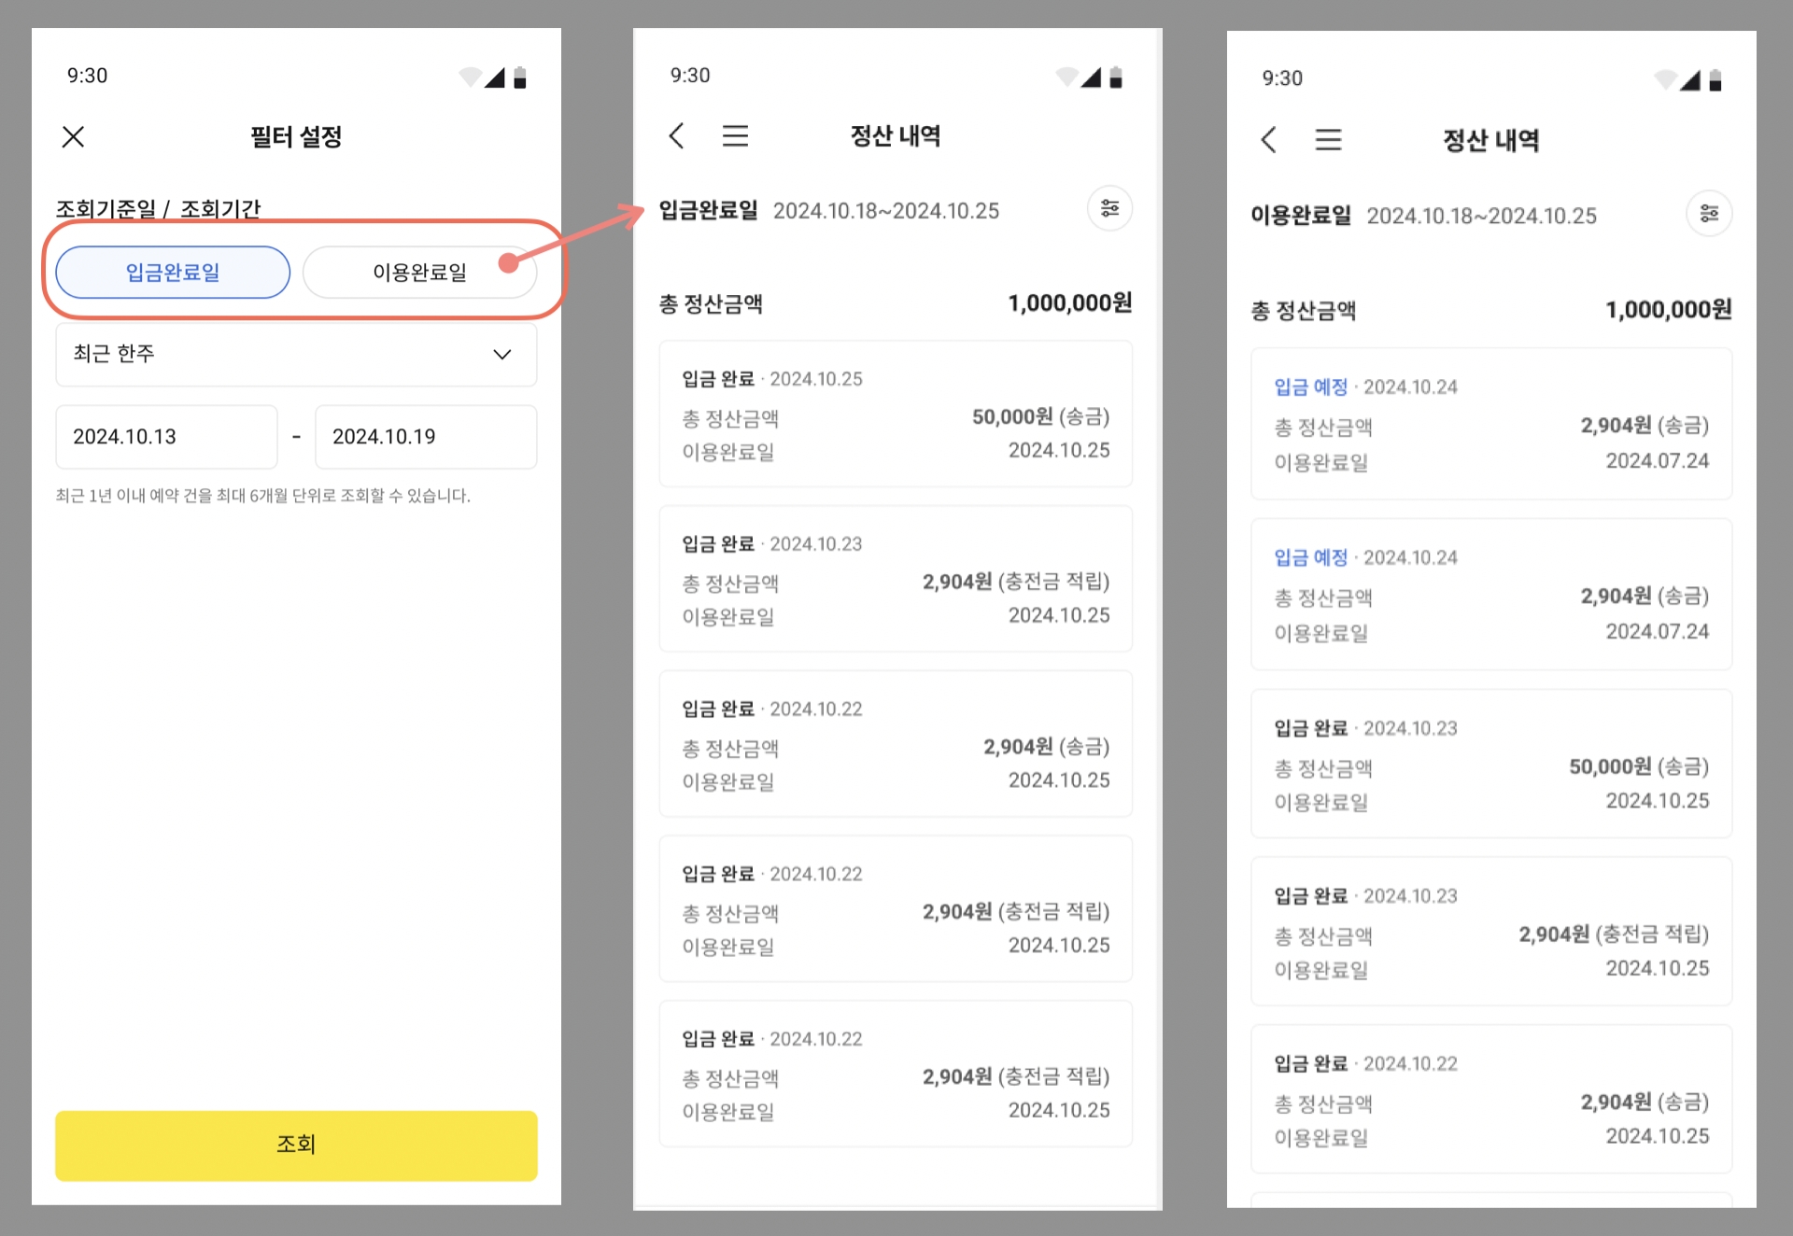
Task: Tap back arrow on middle 정산 내역 screen
Action: pyautogui.click(x=677, y=136)
